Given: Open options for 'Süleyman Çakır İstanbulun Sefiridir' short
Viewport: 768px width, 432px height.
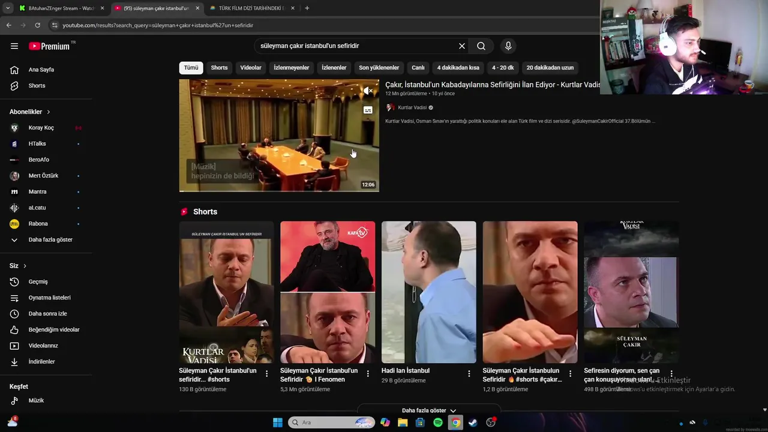Looking at the screenshot, I should [x=571, y=374].
